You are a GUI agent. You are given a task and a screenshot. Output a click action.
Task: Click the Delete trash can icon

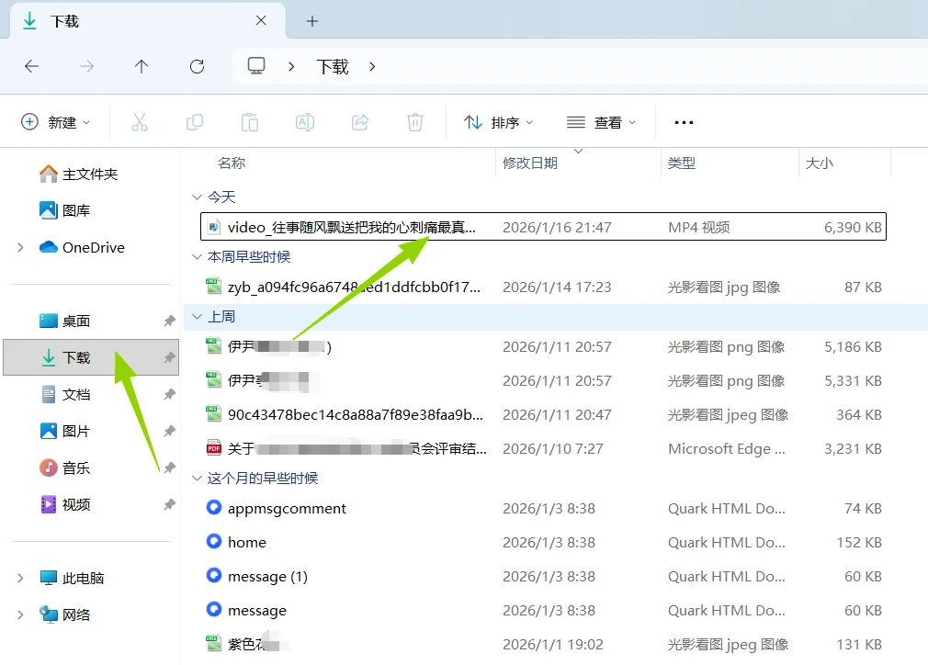(415, 122)
